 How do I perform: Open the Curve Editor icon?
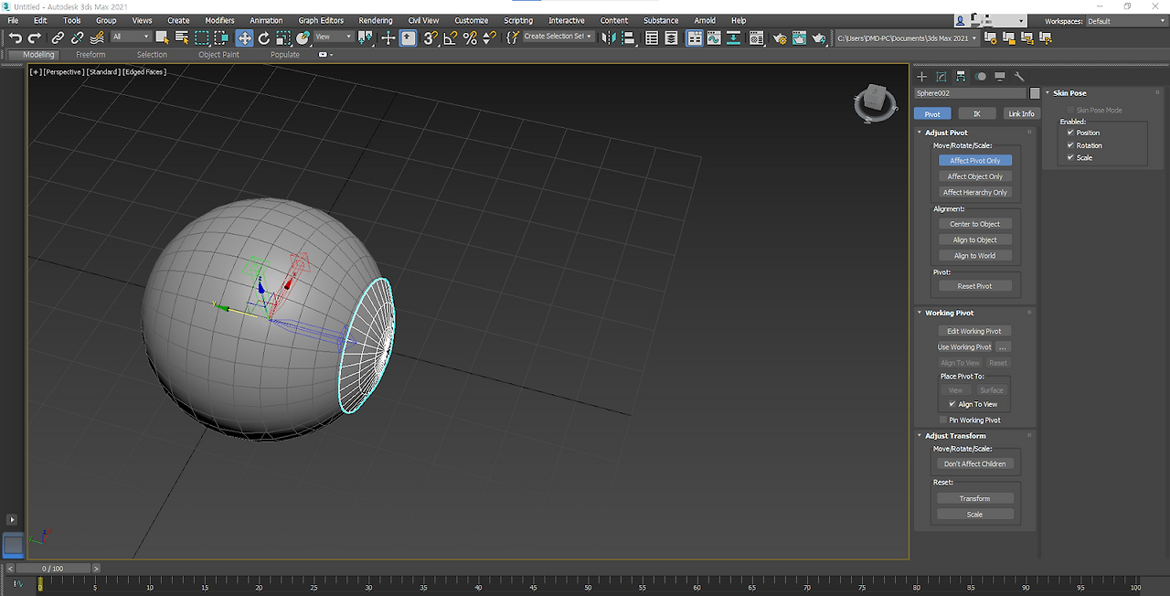point(714,37)
